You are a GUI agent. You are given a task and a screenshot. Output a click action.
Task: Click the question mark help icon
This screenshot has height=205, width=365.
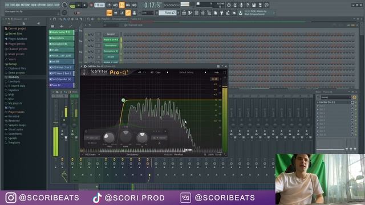coord(248,5)
